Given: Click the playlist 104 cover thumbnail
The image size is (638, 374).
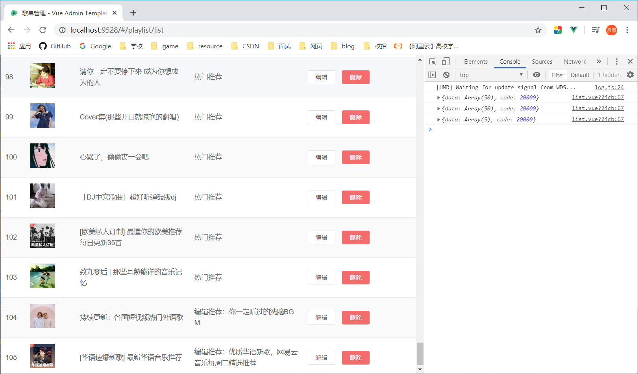Looking at the screenshot, I should click(42, 316).
